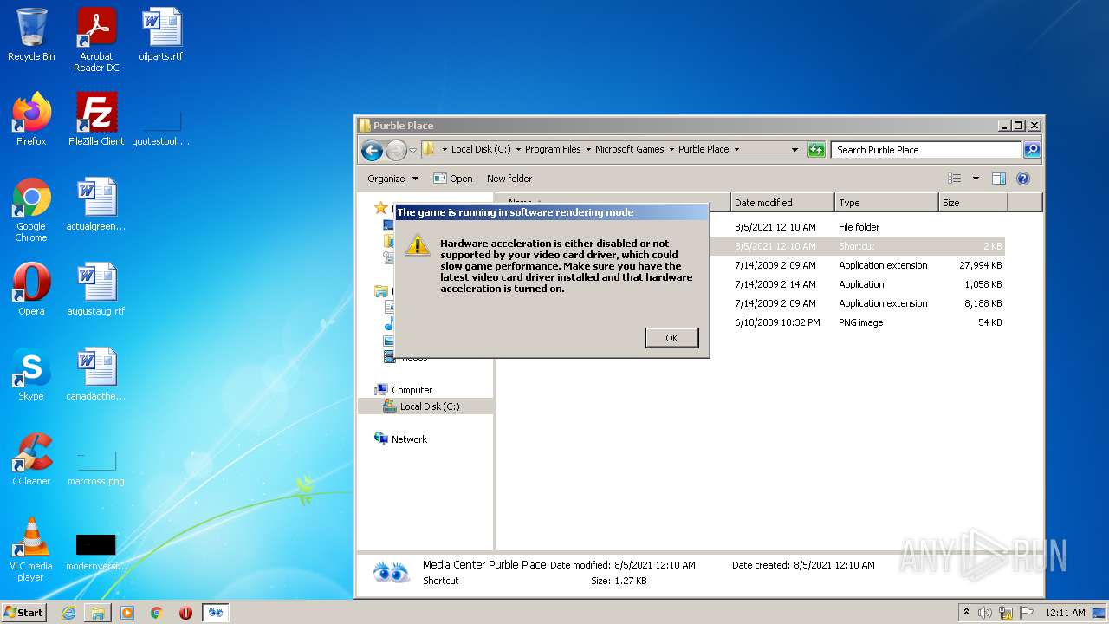Screen dimensions: 1109x624
Task: Click Favorites star icon in navigation pane
Action: point(380,208)
